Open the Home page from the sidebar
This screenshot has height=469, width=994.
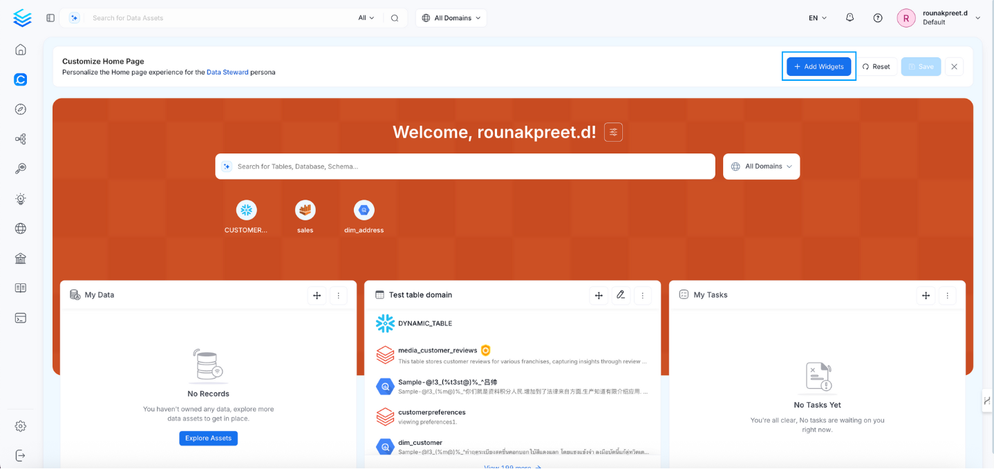pos(20,49)
